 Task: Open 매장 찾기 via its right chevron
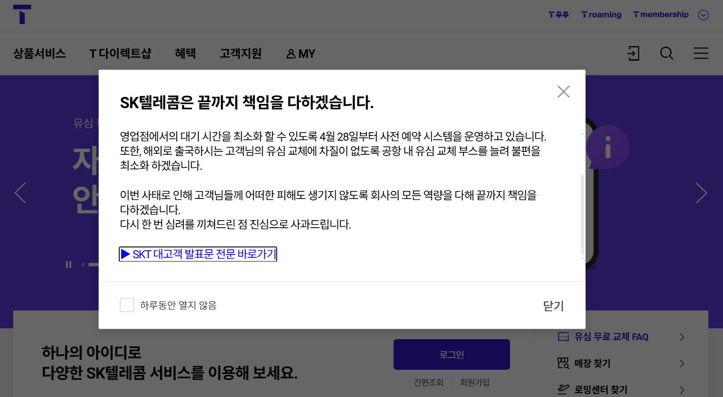point(682,363)
